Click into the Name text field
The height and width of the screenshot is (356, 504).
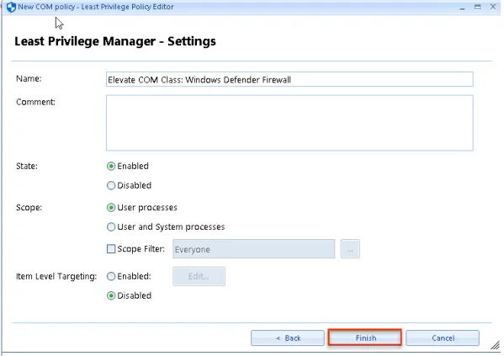(x=289, y=79)
